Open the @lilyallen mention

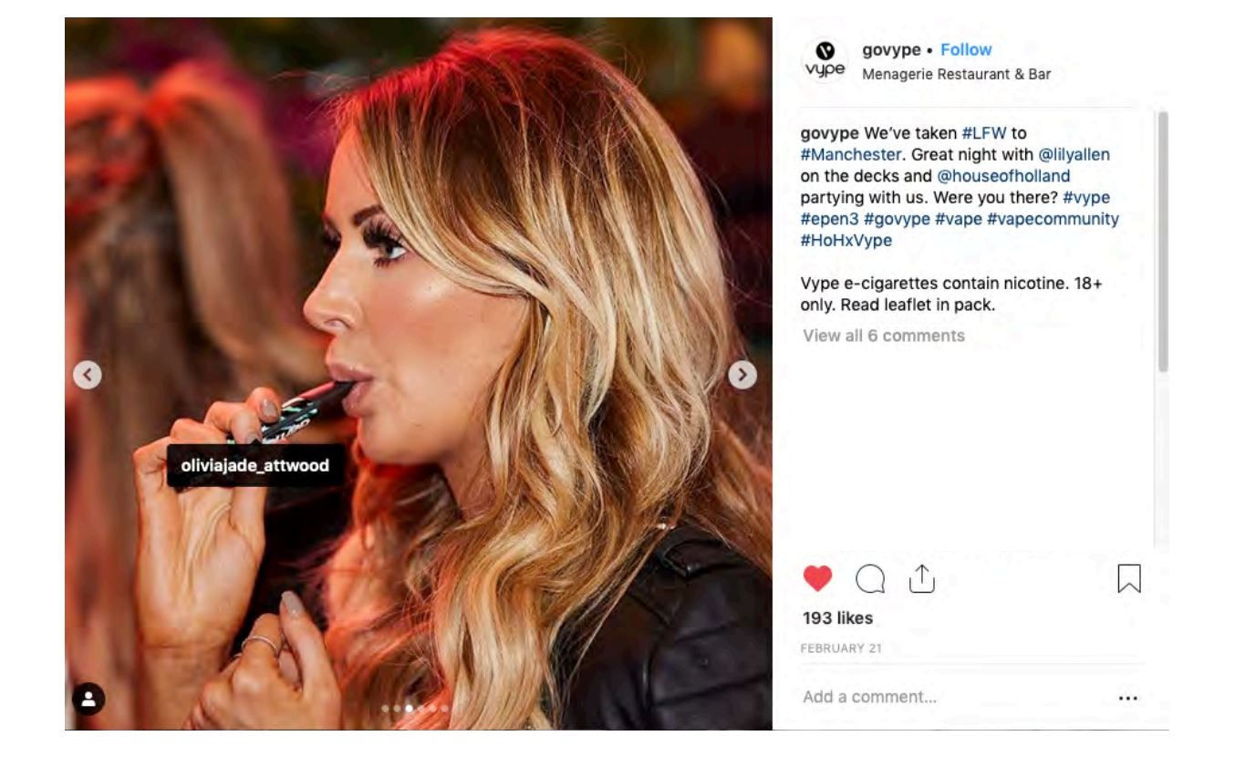click(1074, 154)
